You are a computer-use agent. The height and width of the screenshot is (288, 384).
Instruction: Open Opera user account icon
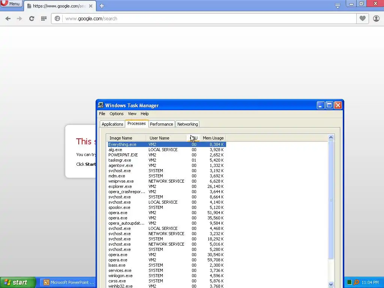point(376,18)
